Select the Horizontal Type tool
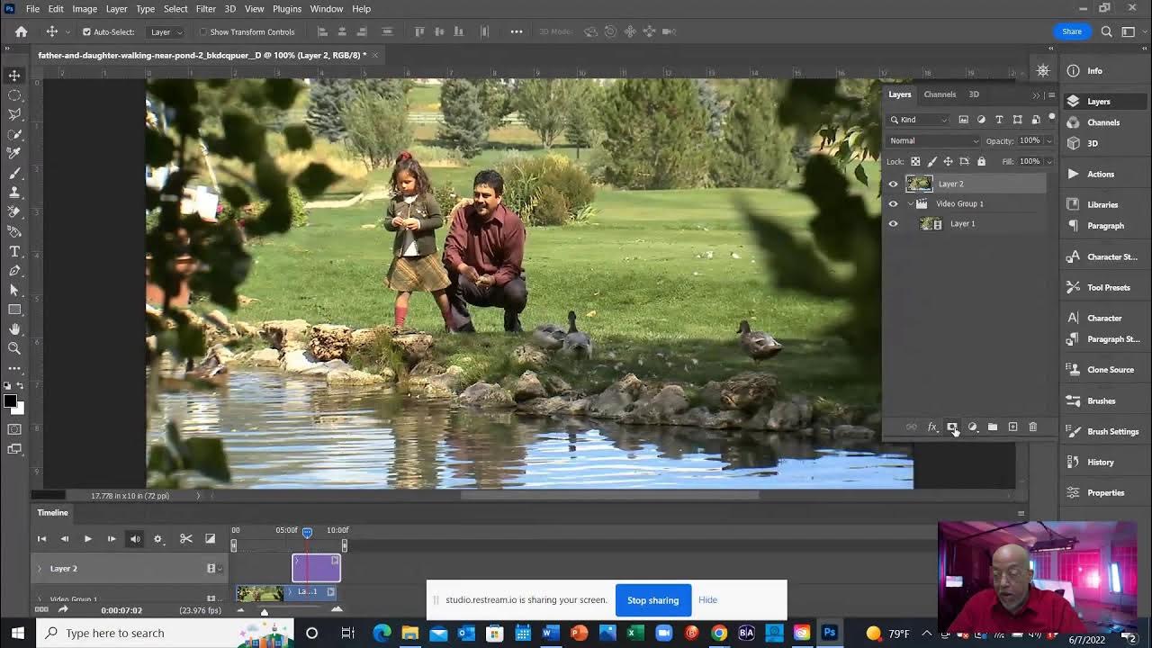The image size is (1152, 648). (x=14, y=251)
